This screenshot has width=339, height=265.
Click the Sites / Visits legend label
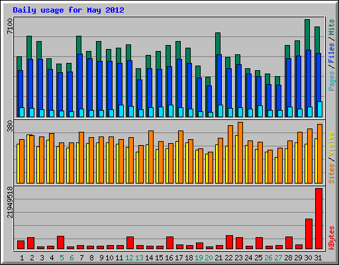pos(331,158)
